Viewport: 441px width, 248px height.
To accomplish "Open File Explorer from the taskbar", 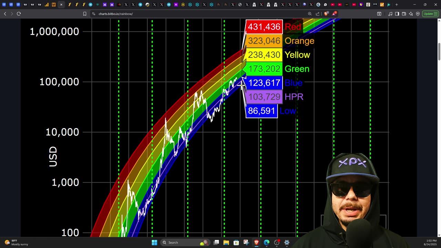I will (x=226, y=242).
